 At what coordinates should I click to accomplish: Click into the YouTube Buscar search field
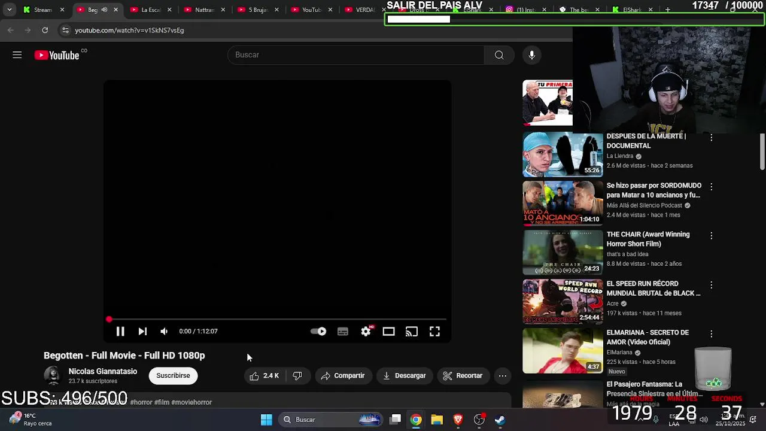click(356, 55)
